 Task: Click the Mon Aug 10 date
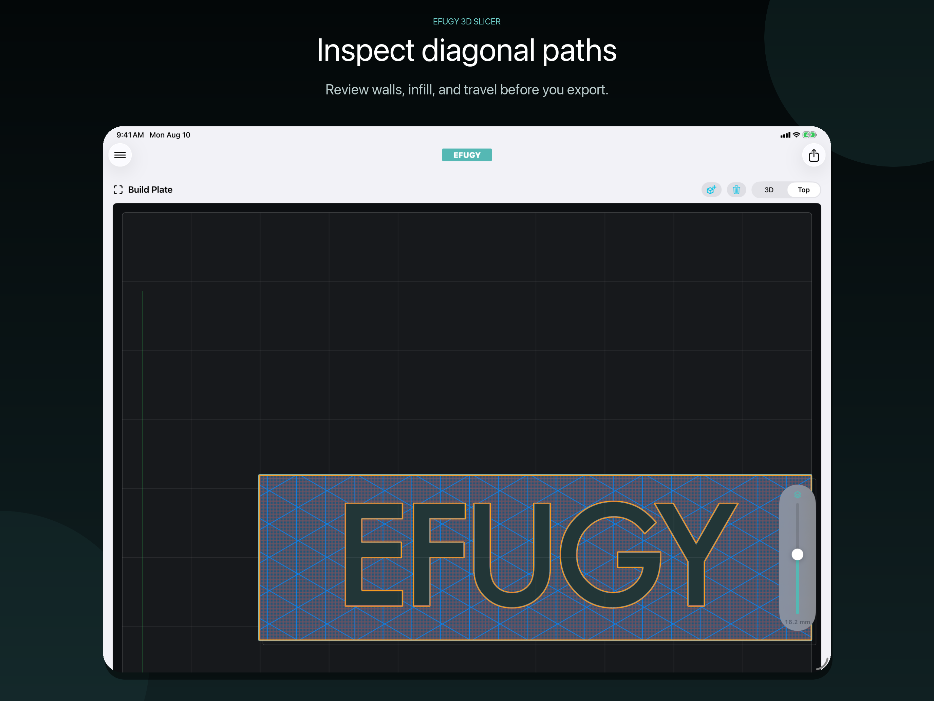tap(170, 135)
